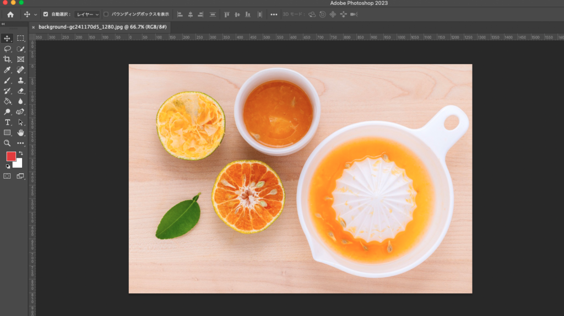Select the Dodge tool
The image size is (564, 316).
pyautogui.click(x=7, y=112)
